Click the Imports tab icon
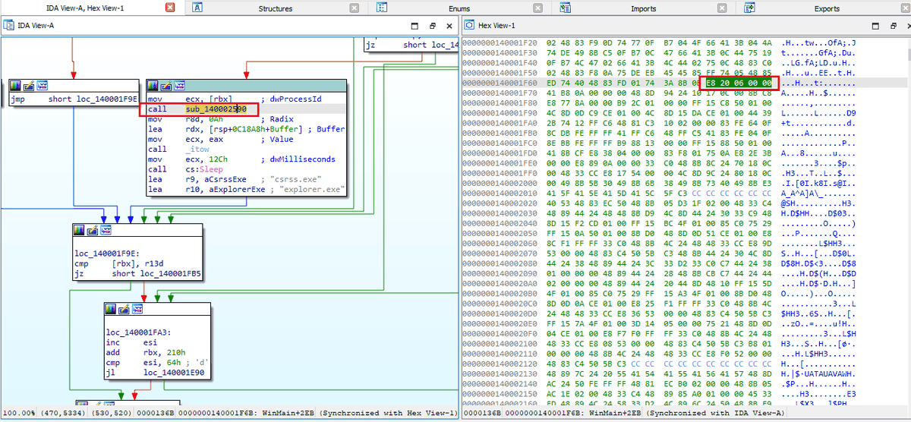The image size is (911, 422). (x=566, y=8)
